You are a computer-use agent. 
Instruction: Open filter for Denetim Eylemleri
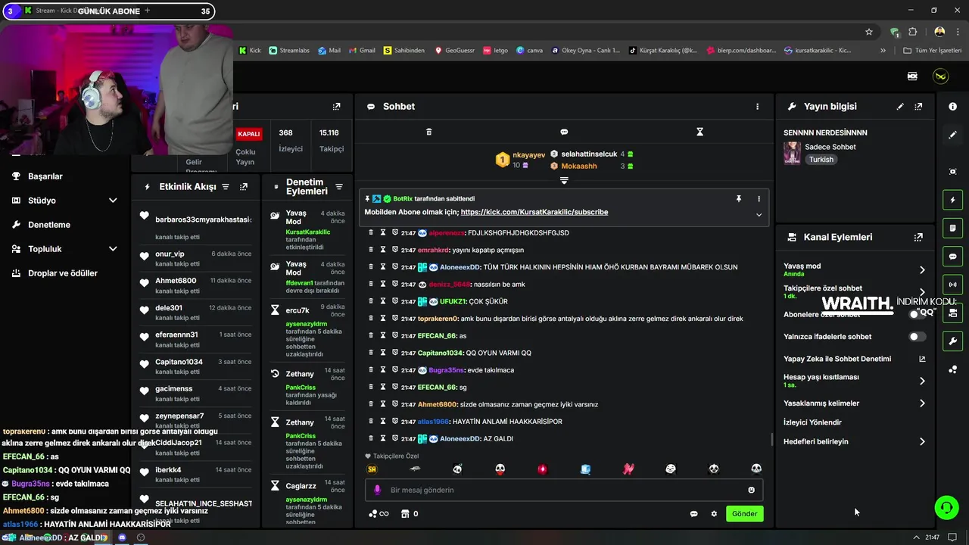point(339,187)
